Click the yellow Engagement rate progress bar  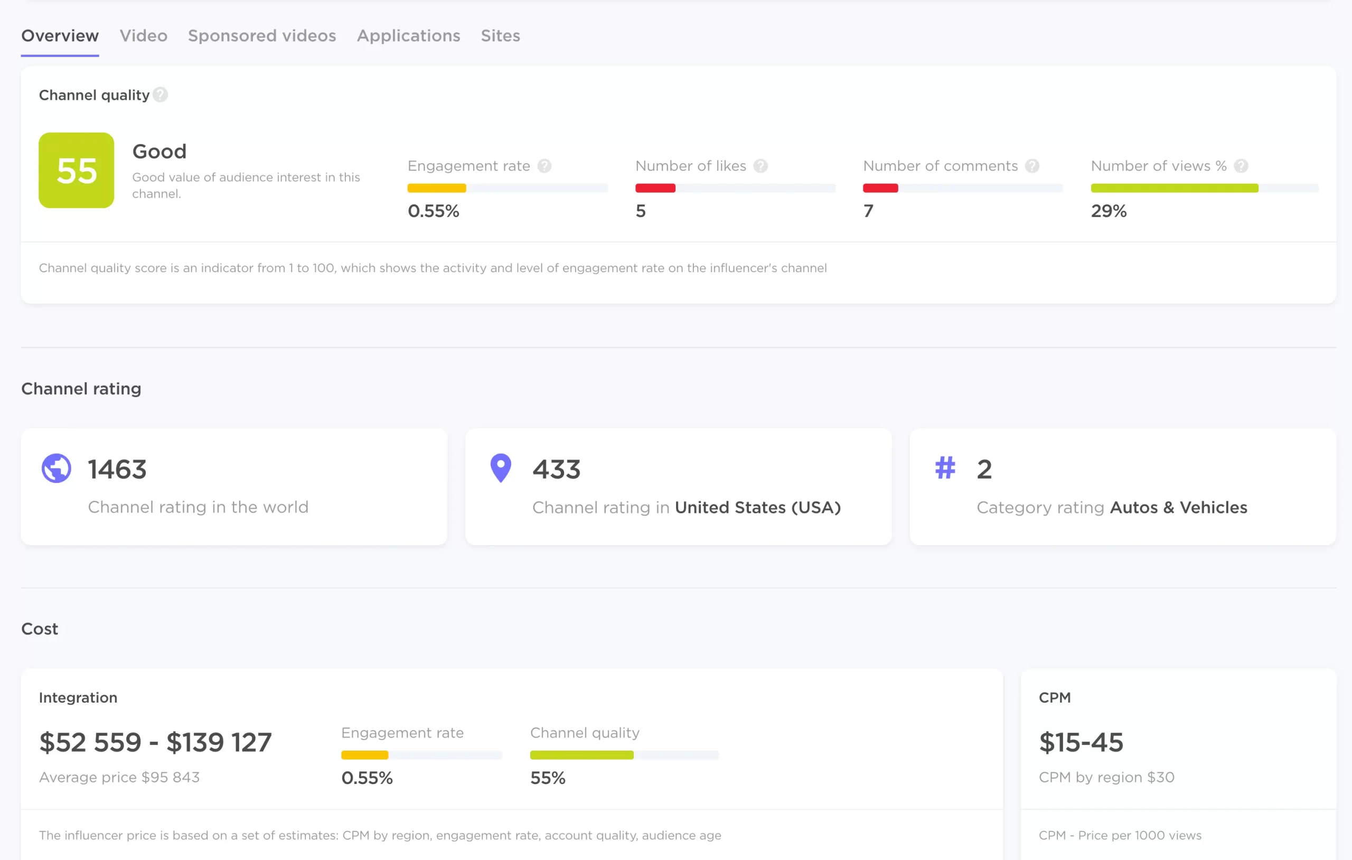point(437,188)
